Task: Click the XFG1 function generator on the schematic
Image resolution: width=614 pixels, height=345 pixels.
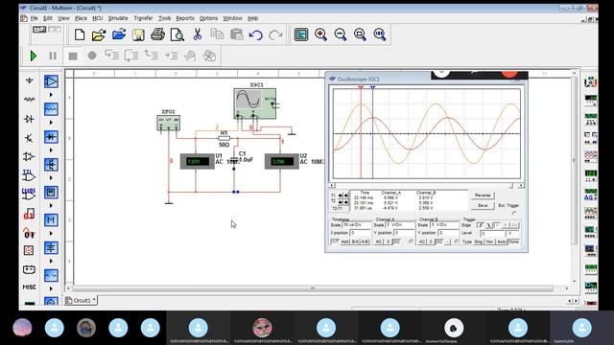Action: coord(169,123)
